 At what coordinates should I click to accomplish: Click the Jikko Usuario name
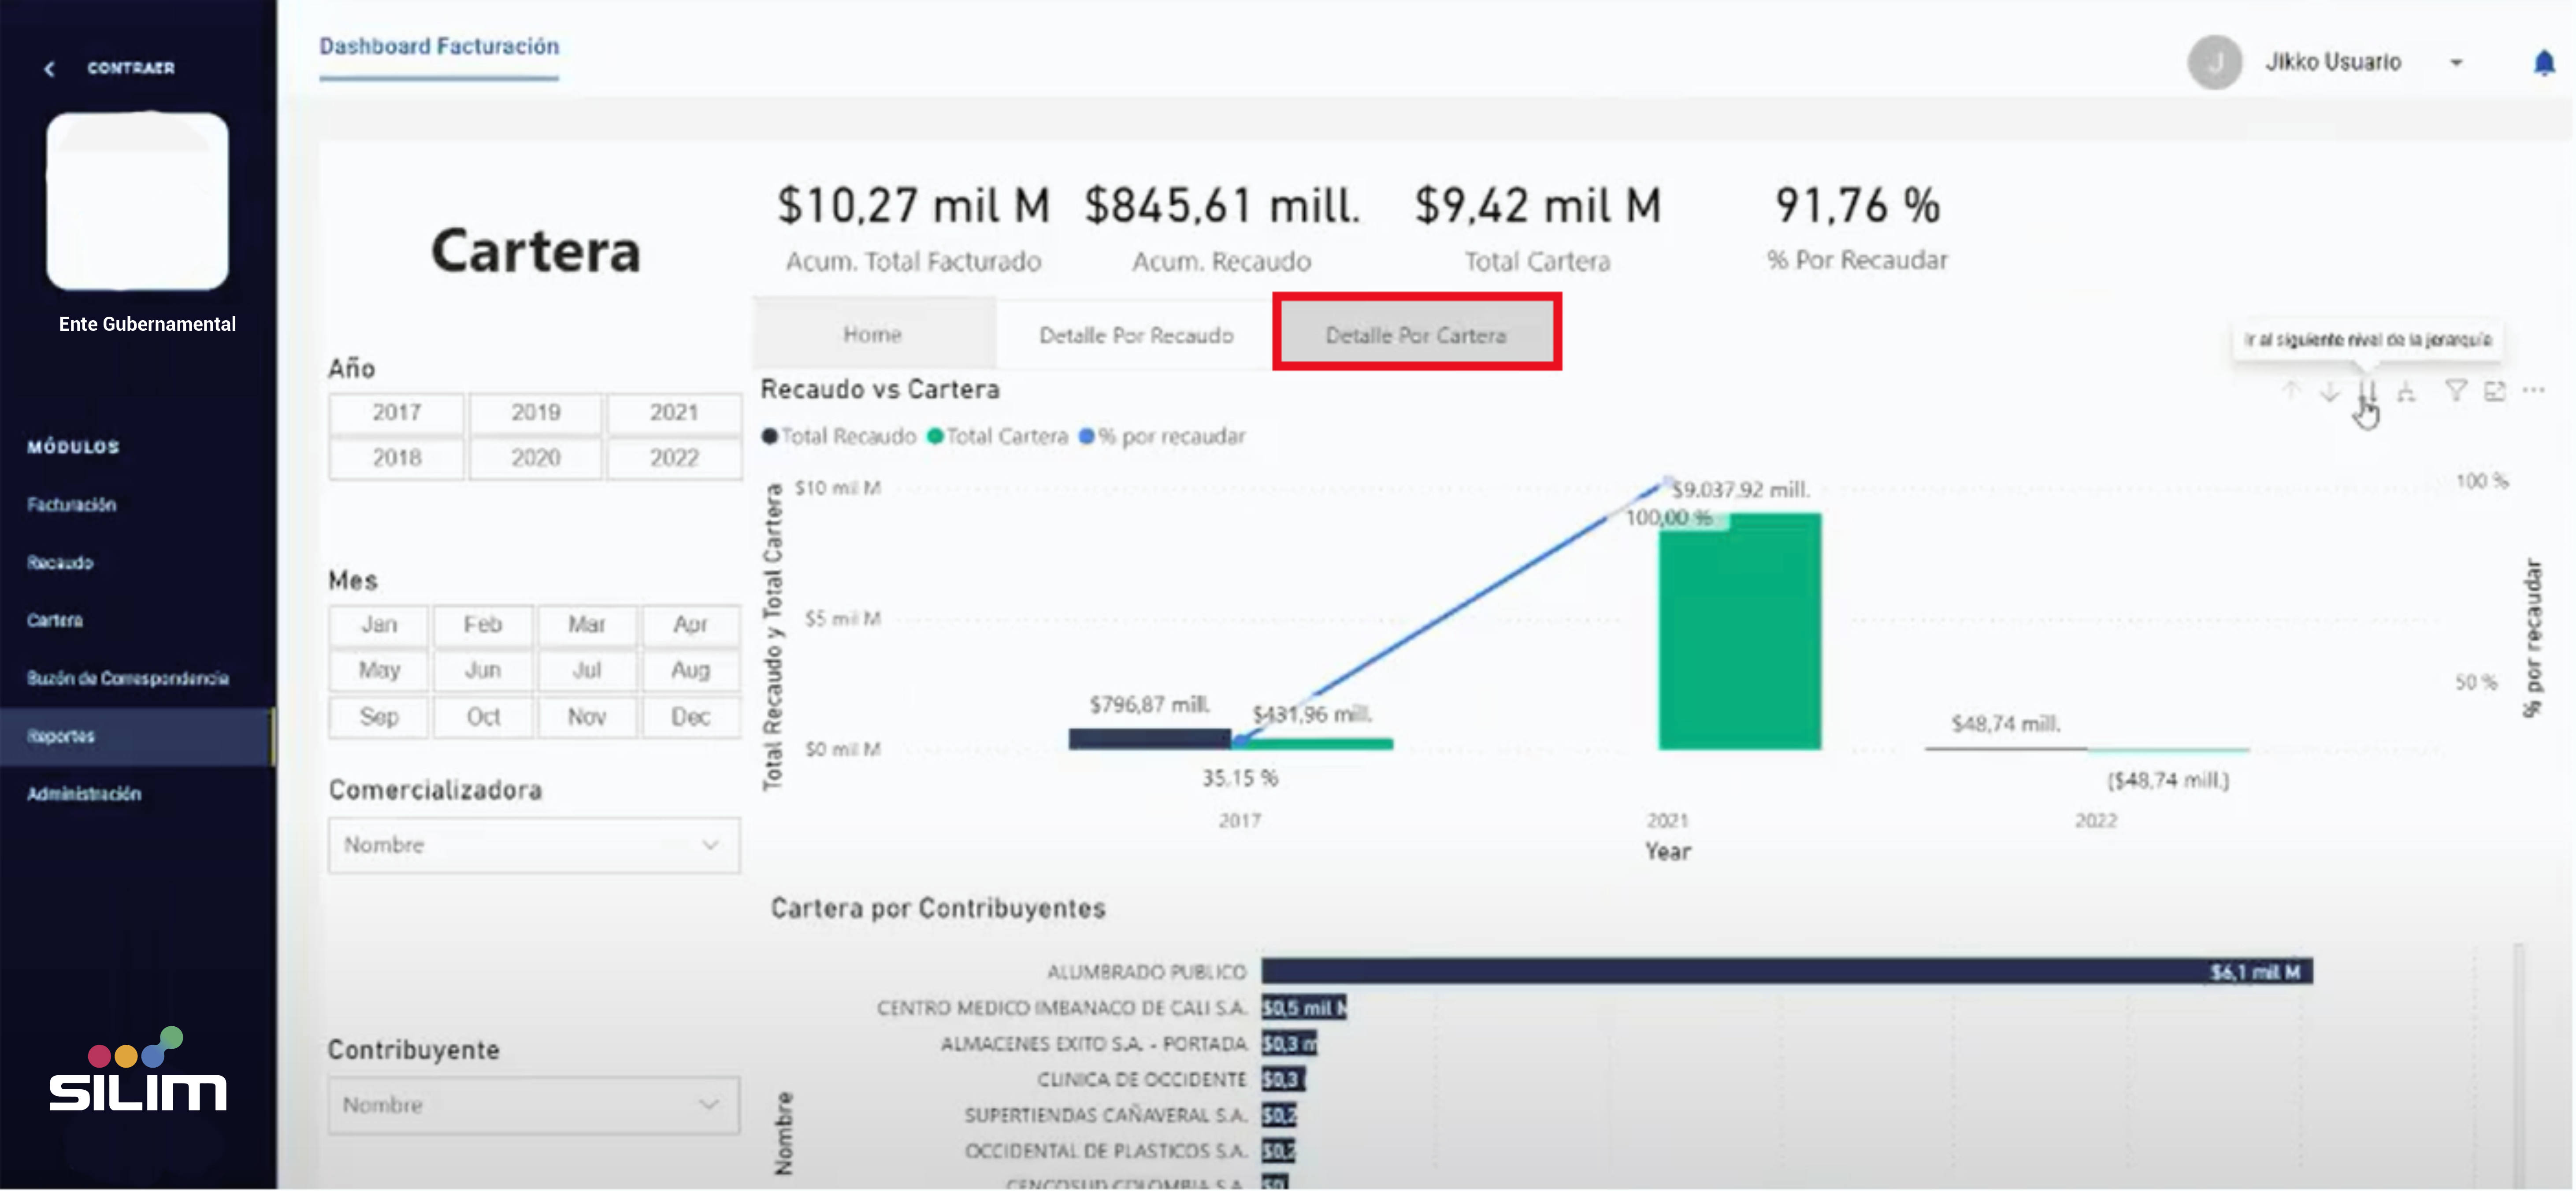pyautogui.click(x=2333, y=62)
